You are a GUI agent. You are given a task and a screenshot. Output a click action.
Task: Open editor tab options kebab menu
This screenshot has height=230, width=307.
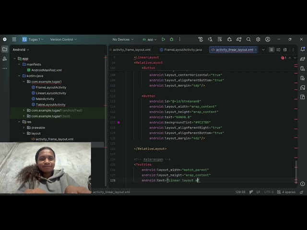[293, 50]
